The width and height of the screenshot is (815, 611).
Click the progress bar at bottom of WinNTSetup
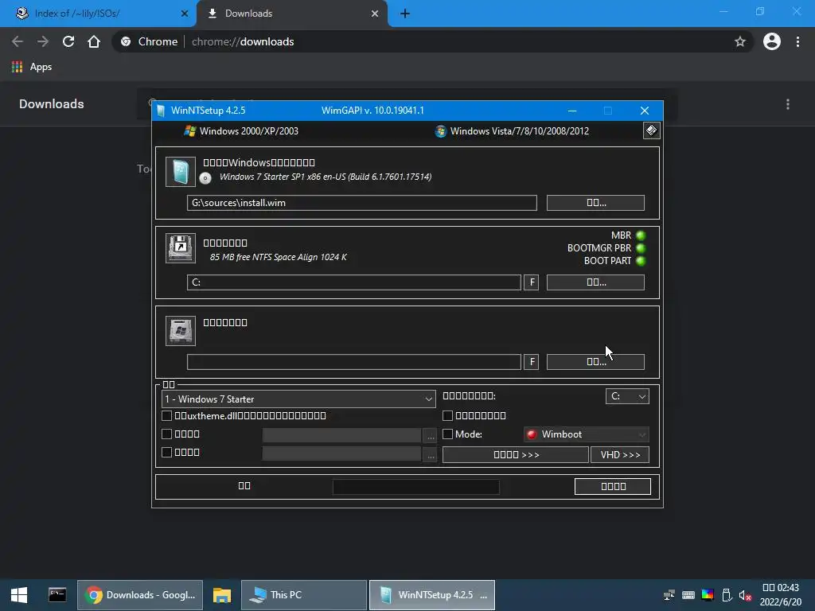[x=415, y=487]
